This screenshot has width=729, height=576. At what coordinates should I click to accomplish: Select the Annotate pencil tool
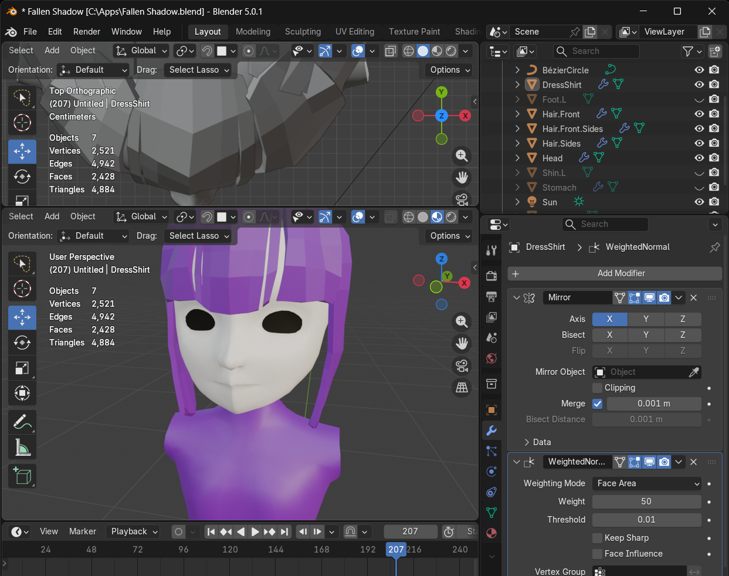22,421
